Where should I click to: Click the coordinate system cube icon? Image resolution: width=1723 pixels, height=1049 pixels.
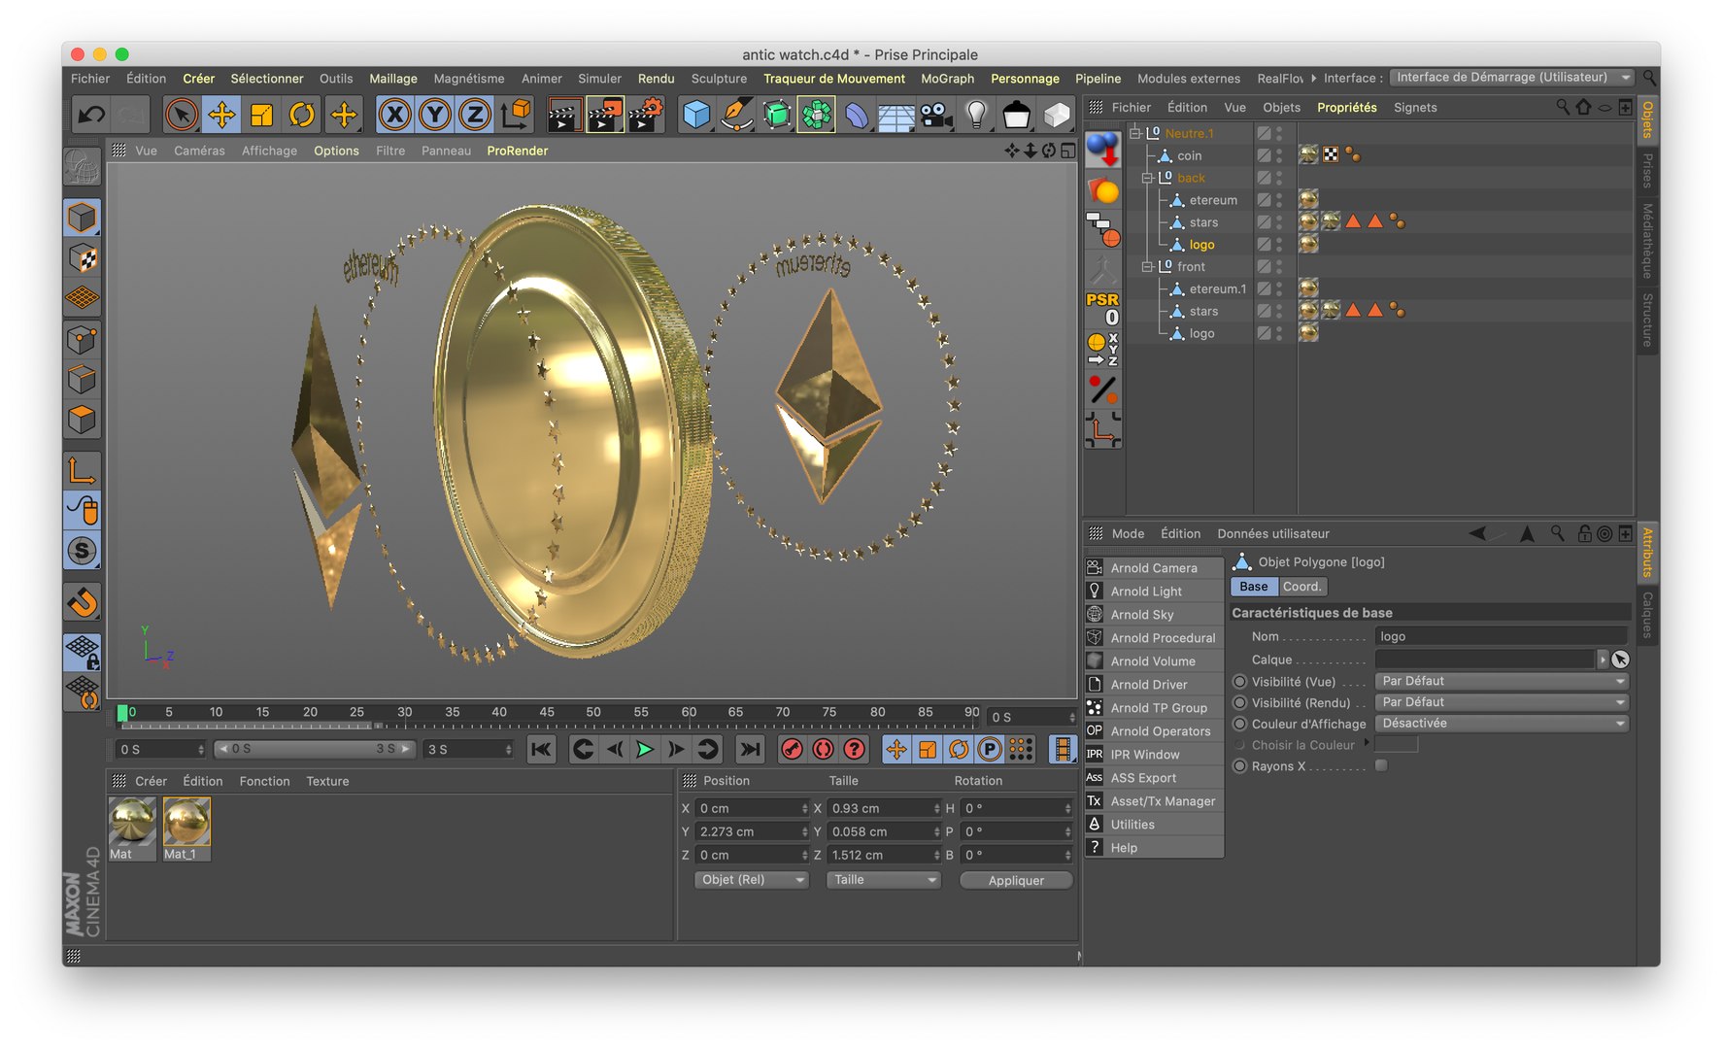(x=517, y=115)
